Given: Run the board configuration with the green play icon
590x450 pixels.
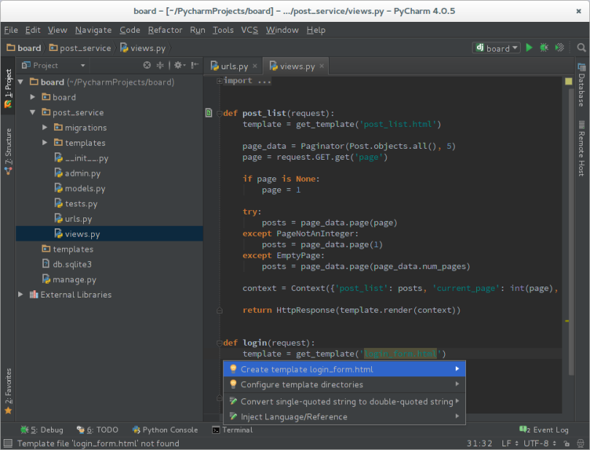Looking at the screenshot, I should (x=529, y=48).
